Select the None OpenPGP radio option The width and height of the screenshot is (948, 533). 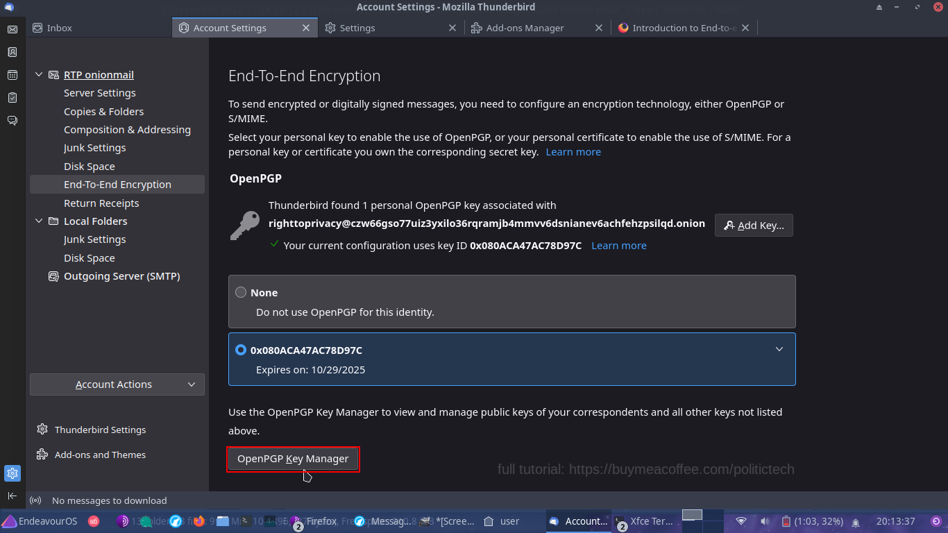[x=241, y=292]
